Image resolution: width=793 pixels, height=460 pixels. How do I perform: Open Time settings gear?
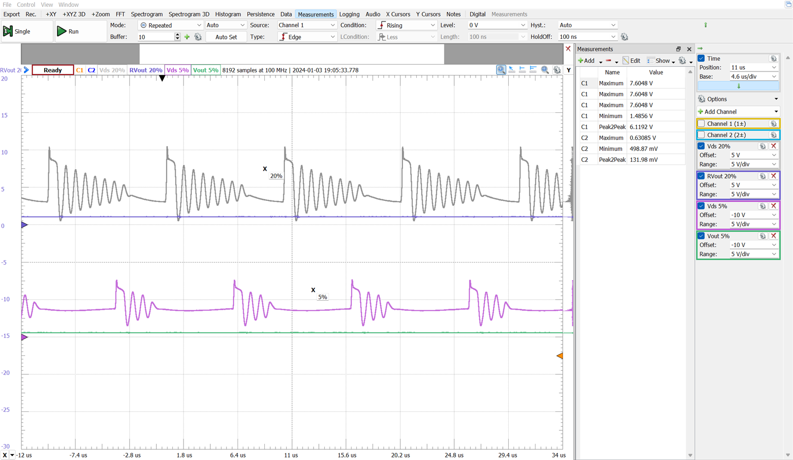774,58
